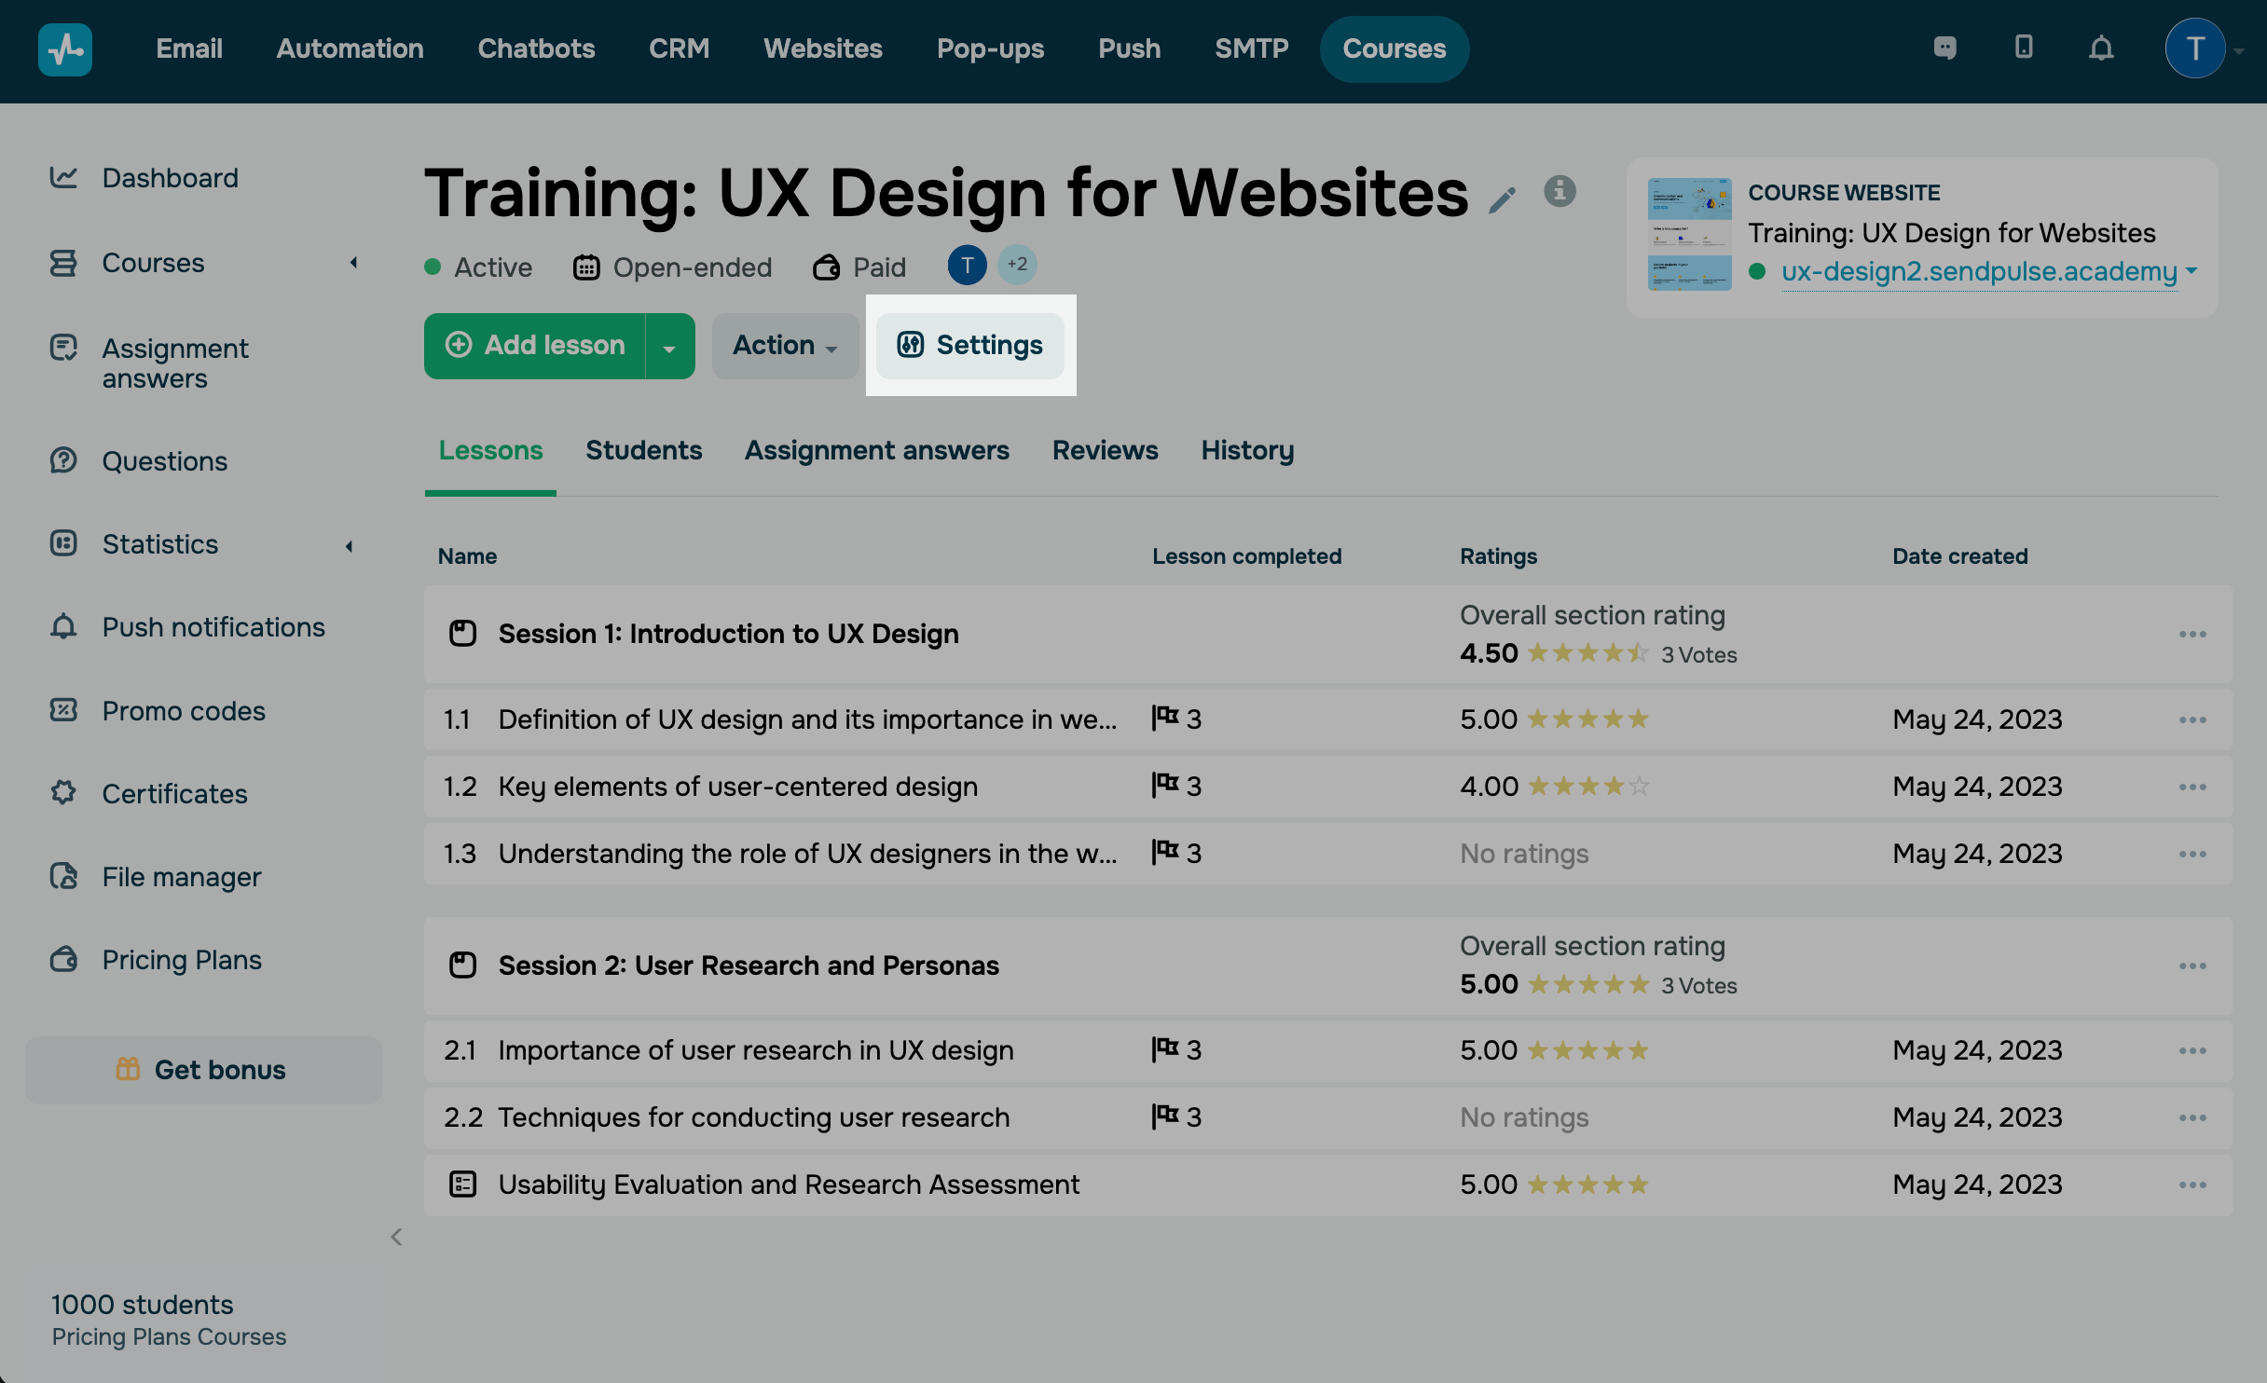Screen dimensions: 2267x1383
Task: Click the info icon next to title
Action: coord(1559,191)
